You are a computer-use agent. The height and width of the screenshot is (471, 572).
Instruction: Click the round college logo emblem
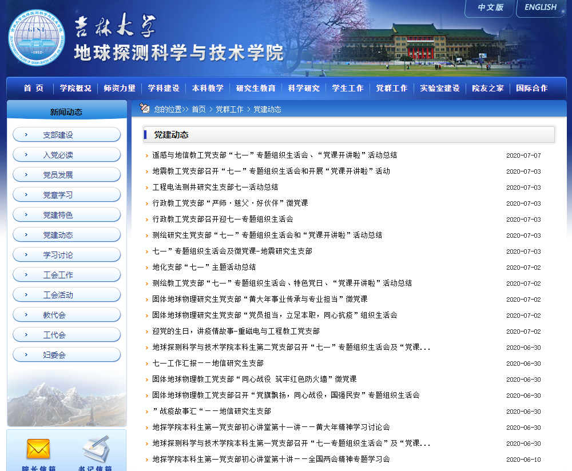(37, 39)
